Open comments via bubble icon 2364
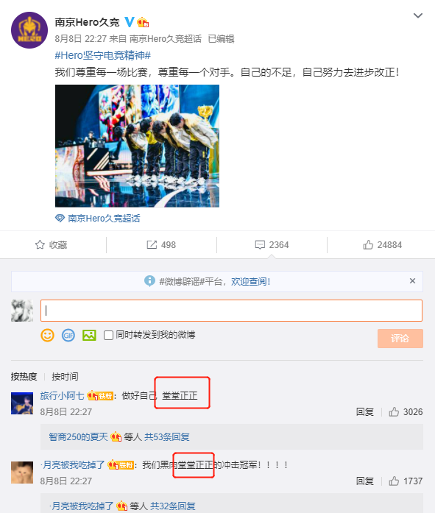 [x=260, y=244]
